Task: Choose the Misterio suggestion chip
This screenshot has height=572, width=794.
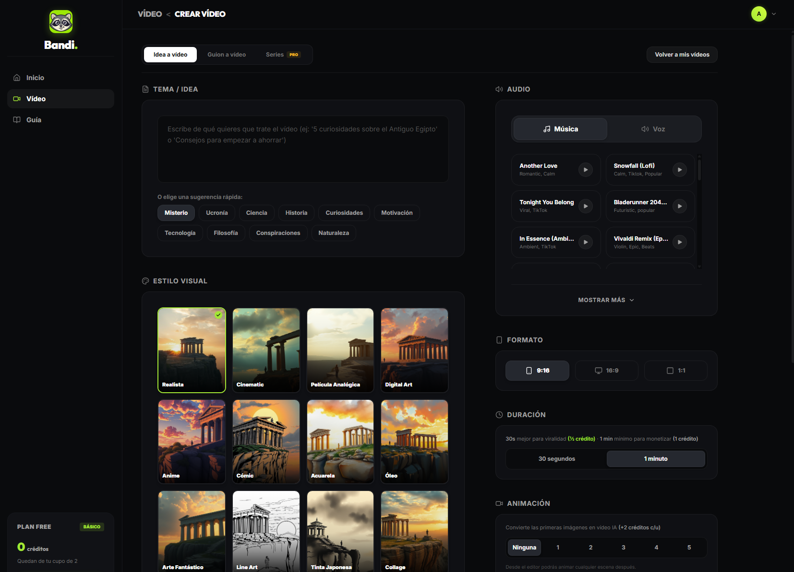Action: (176, 213)
